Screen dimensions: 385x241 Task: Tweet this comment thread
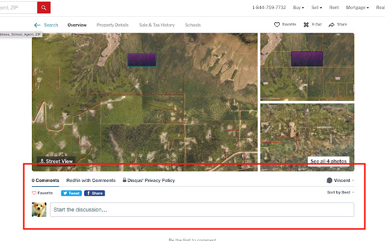click(x=72, y=193)
